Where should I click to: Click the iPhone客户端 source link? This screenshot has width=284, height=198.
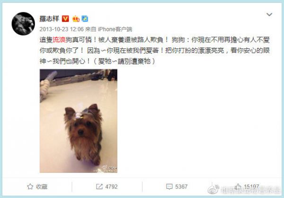[115, 29]
